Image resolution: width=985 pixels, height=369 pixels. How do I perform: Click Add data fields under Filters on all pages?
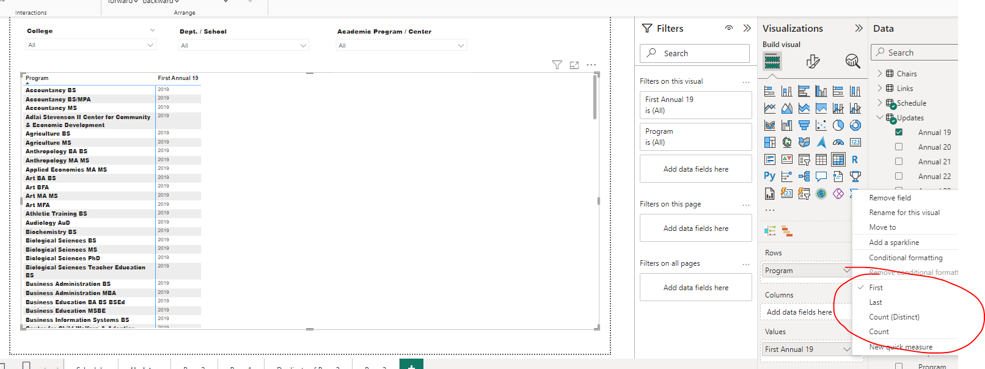click(695, 288)
